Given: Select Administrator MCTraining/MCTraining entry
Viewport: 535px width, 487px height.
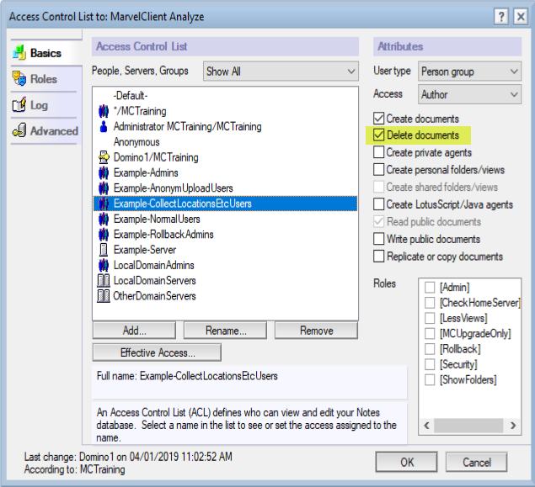Looking at the screenshot, I should pyautogui.click(x=225, y=126).
